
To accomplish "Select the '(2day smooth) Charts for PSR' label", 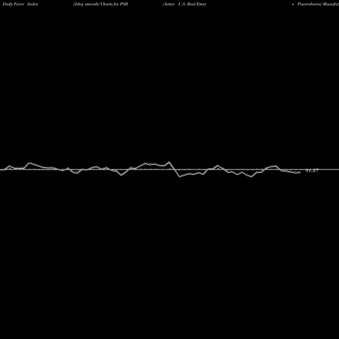I will tap(100, 4).
